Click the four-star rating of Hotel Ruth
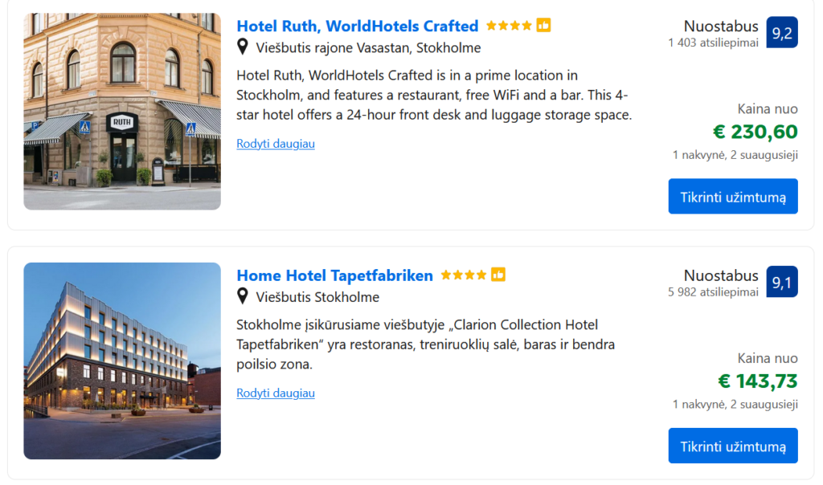 pyautogui.click(x=509, y=26)
